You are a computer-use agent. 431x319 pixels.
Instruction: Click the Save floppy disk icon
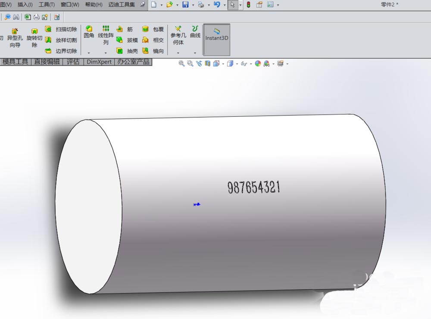[x=185, y=5]
